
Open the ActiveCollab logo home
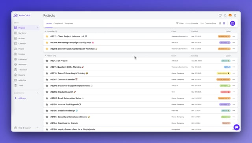(22, 15)
